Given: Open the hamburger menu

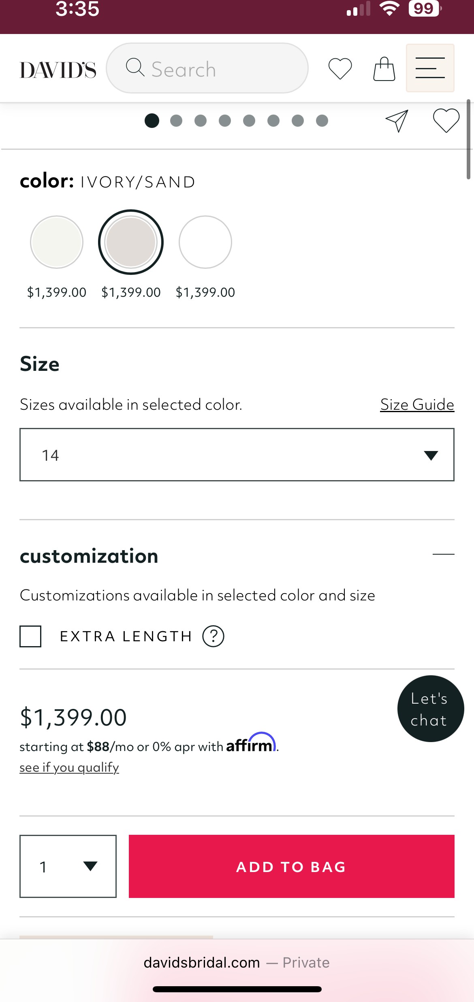Looking at the screenshot, I should coord(430,68).
